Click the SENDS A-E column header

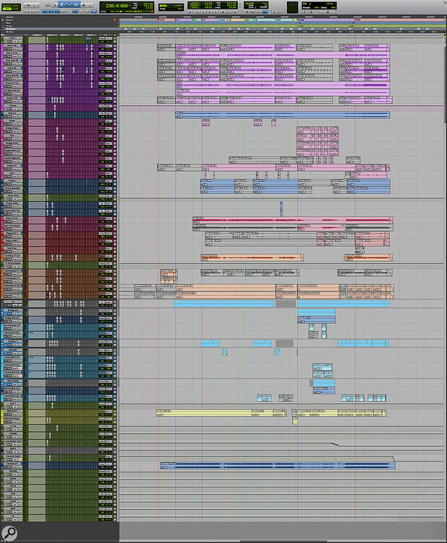(79, 35)
